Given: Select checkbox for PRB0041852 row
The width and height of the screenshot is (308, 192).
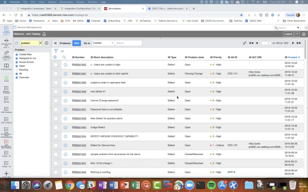Looking at the screenshot, I should (56, 65).
